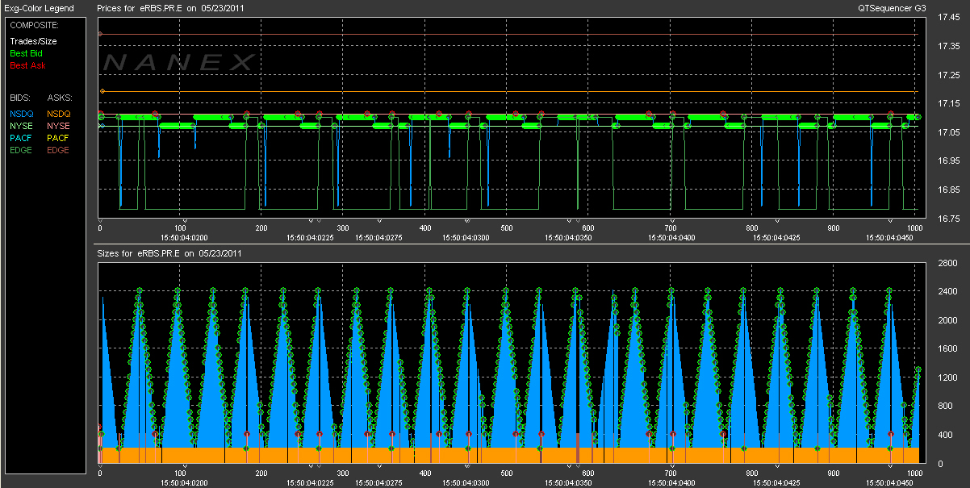
Task: Click the NYSE bids legend label
Action: click(x=22, y=126)
